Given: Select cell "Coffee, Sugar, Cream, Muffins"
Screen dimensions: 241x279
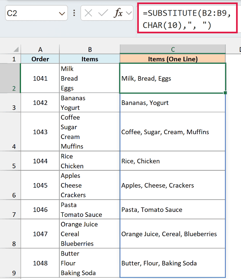Looking at the screenshot, I should click(173, 132).
